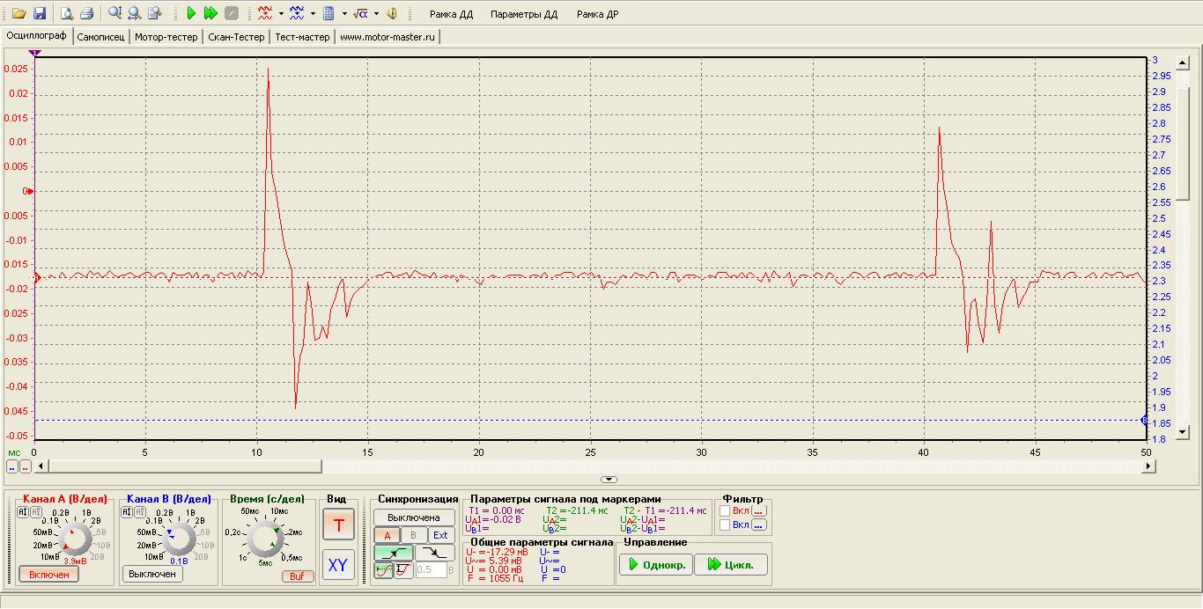
Task: Enable the first Фильтр Вкл checkbox
Action: pos(725,510)
